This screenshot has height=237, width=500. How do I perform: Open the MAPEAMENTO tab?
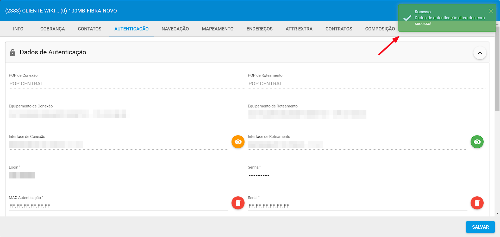(218, 29)
